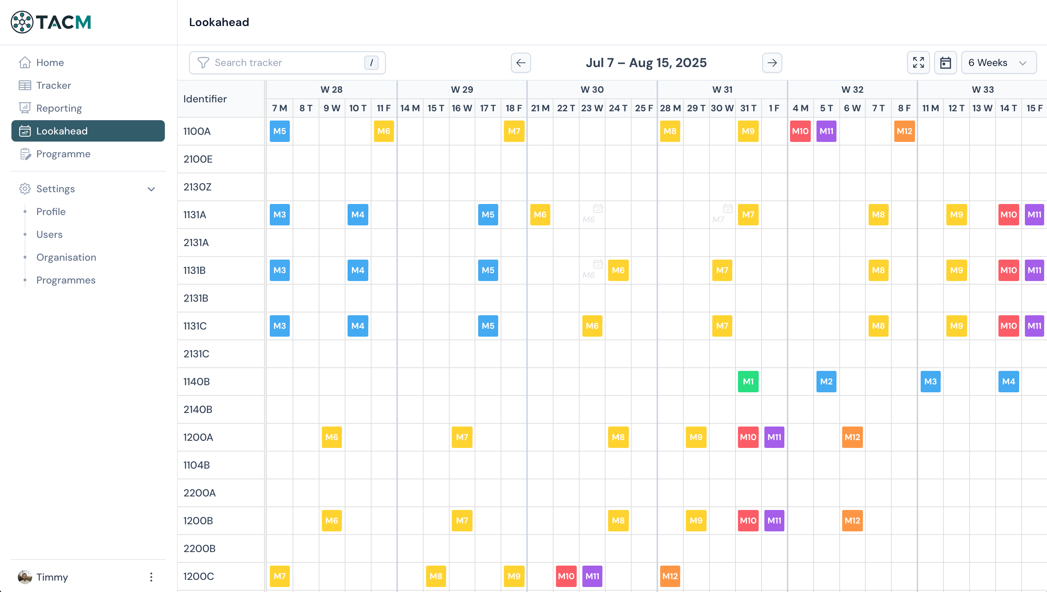Viewport: 1047px width, 592px height.
Task: Open the 6 Weeks range dropdown
Action: pyautogui.click(x=998, y=63)
